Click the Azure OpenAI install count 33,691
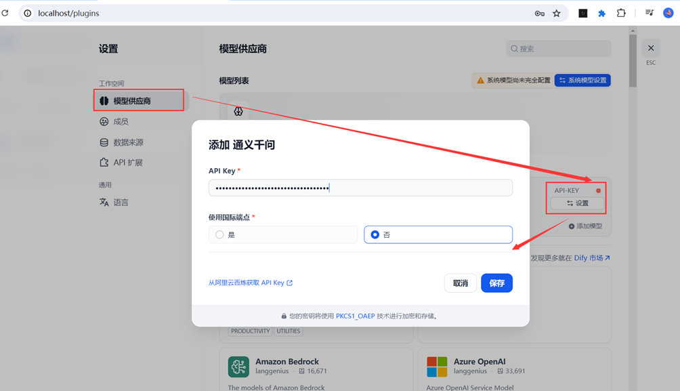Screen dimensions: 680x391 tap(511, 371)
